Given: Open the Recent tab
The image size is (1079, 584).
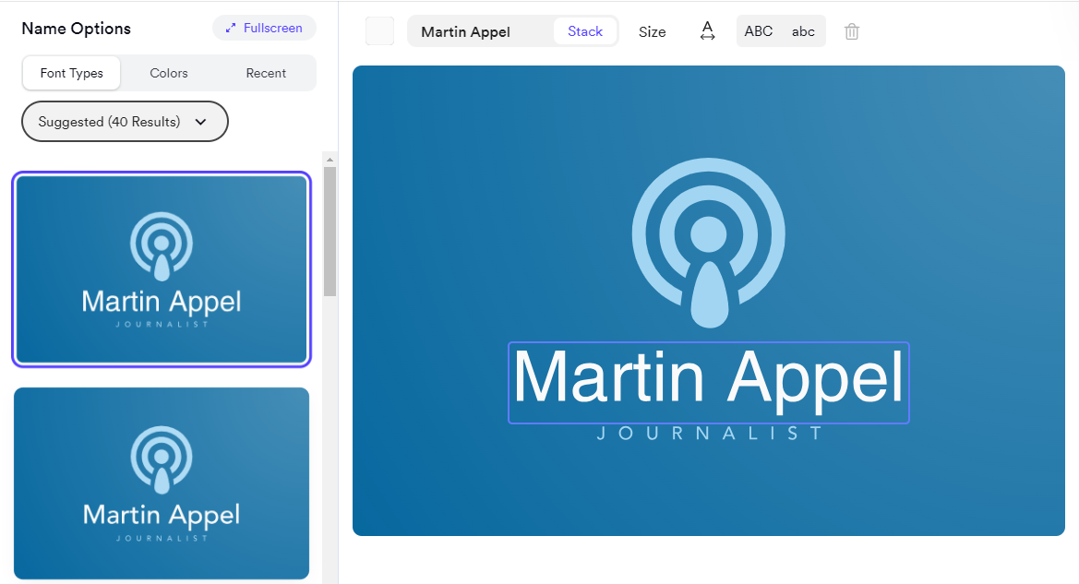Looking at the screenshot, I should pyautogui.click(x=266, y=73).
